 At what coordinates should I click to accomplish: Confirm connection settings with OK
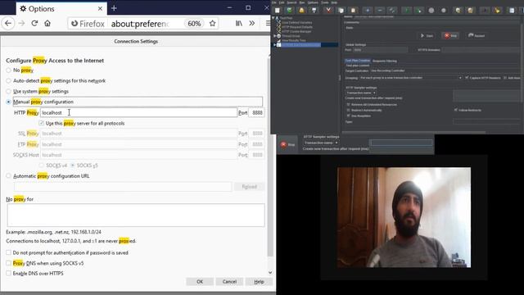point(200,282)
